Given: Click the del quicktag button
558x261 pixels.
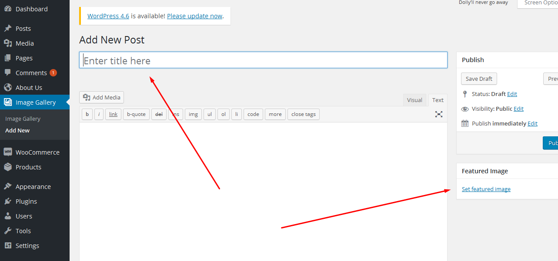Looking at the screenshot, I should tap(159, 114).
